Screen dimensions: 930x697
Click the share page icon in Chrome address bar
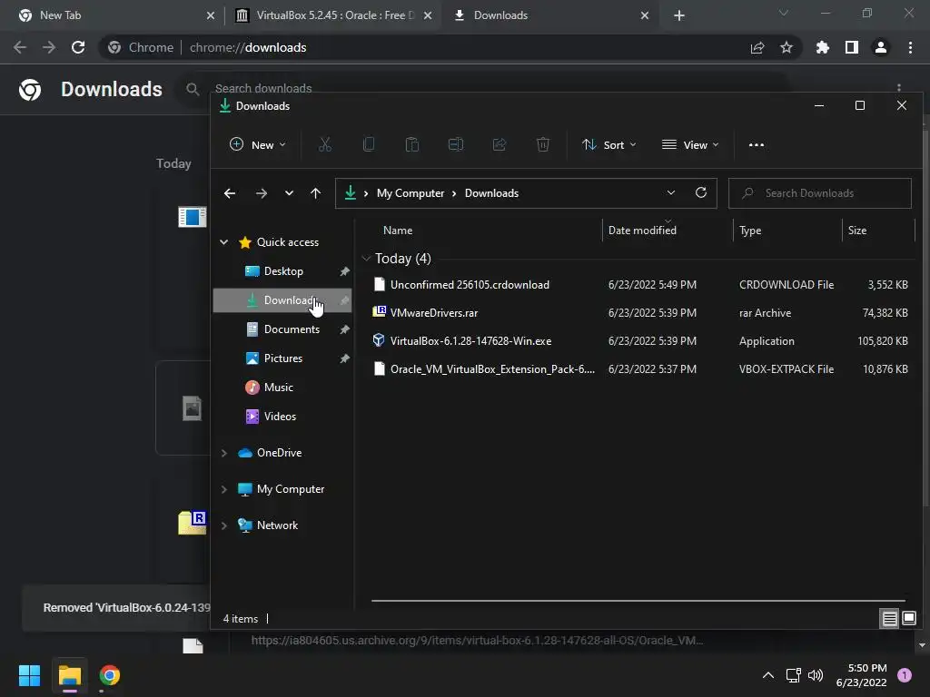click(x=757, y=47)
